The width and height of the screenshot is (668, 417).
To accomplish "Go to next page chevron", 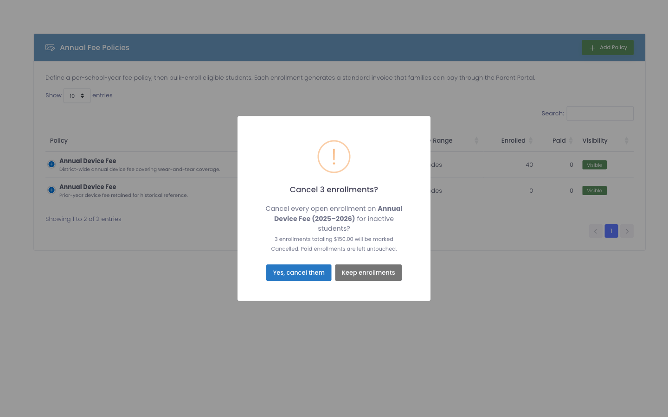I will click(627, 231).
